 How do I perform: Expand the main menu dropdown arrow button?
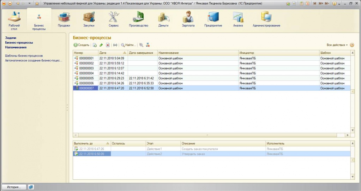pyautogui.click(x=10, y=4)
